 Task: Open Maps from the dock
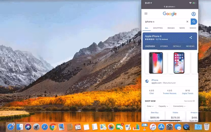coord(103,127)
